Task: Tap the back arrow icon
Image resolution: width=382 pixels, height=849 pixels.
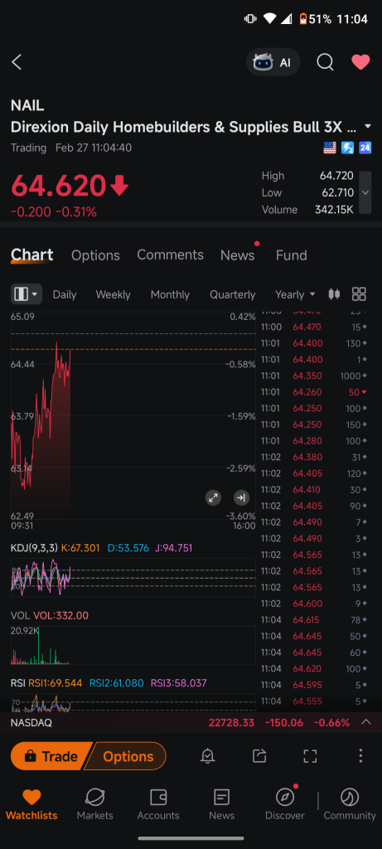Action: [17, 62]
